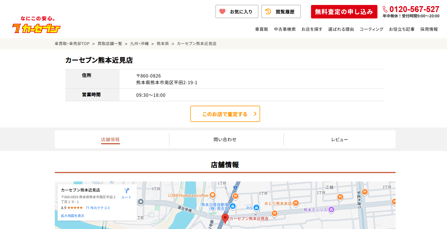Click the grey location marker left of river
The height and width of the screenshot is (229, 447).
click(141, 202)
